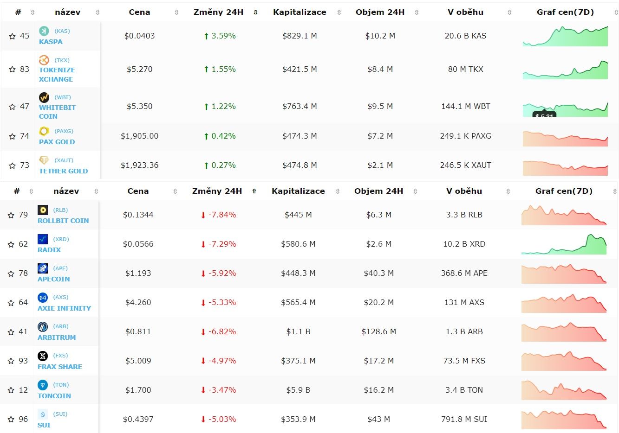Sort bottom table by Objem 24H arrows
Screen dimensions: 619x433
tap(415, 191)
